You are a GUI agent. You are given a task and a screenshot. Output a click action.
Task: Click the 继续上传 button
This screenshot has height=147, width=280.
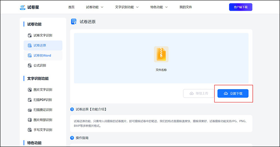[199, 94]
